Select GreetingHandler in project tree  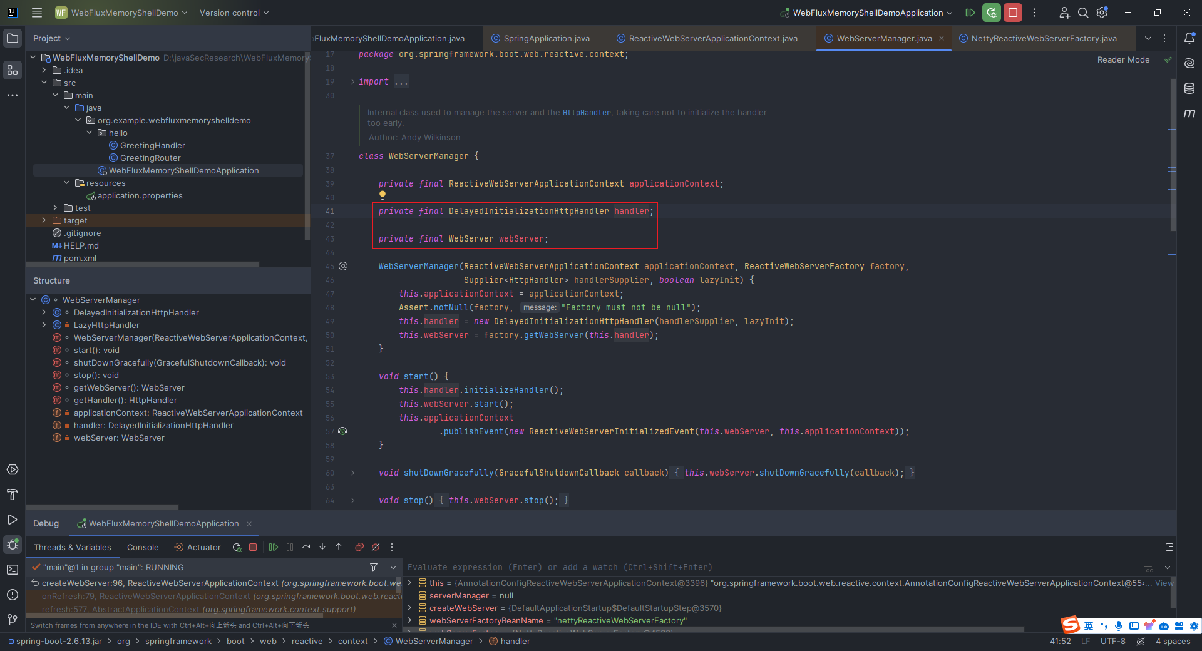(x=152, y=145)
